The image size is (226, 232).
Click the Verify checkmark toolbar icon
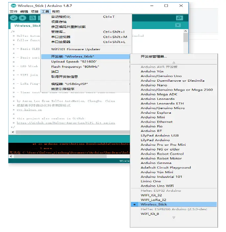(14, 18)
